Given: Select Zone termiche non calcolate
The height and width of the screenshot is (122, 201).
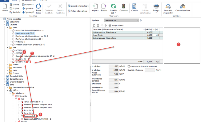Looking at the screenshot, I should click(23, 88).
